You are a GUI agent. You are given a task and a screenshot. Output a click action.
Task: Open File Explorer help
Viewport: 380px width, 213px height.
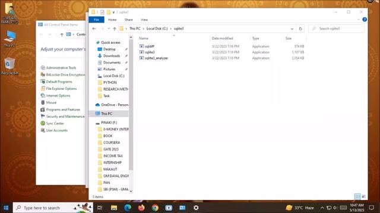point(364,20)
